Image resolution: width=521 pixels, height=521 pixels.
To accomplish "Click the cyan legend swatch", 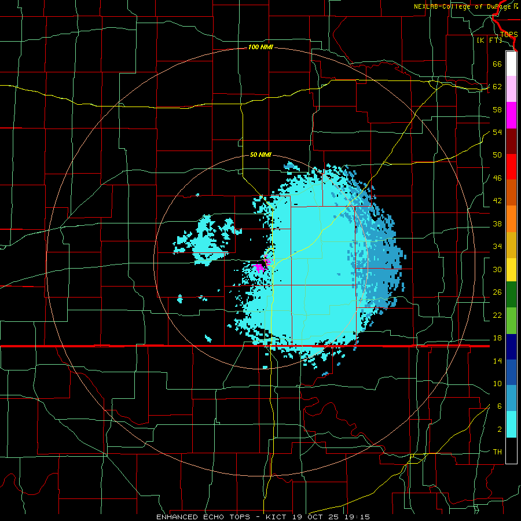I will tap(511, 424).
